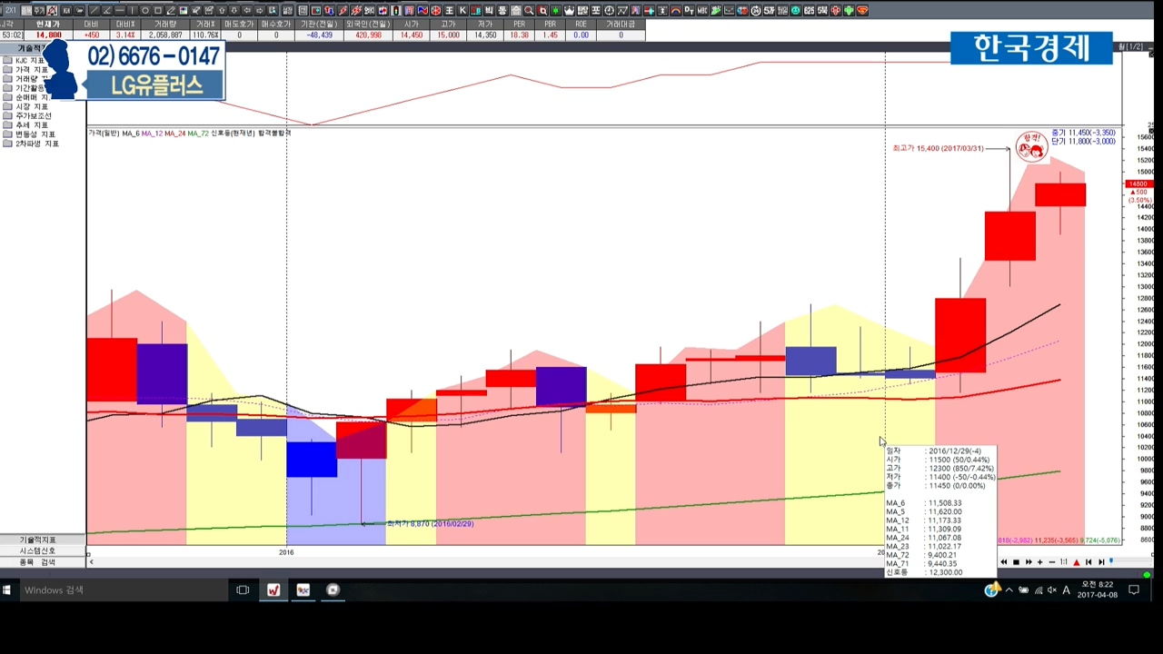Toggle the 가격 지표 checkbox
The image size is (1163, 654).
click(x=8, y=70)
